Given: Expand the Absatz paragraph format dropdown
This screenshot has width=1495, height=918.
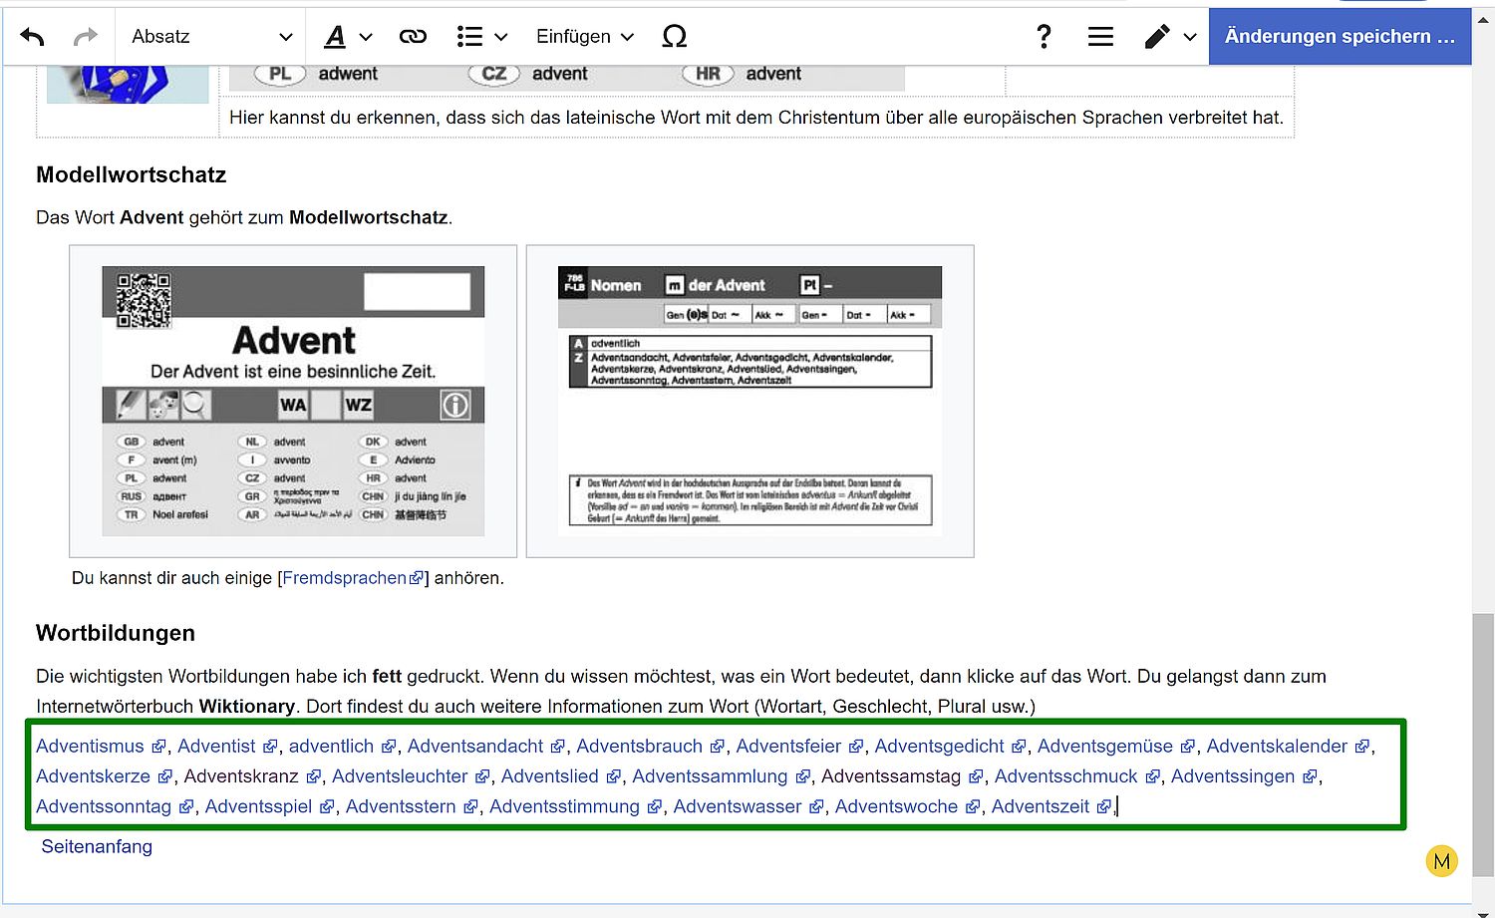Looking at the screenshot, I should tap(211, 37).
